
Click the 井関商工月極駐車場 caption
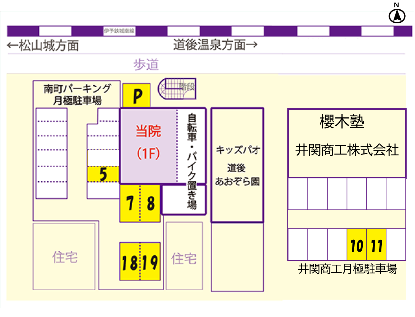point(347,269)
